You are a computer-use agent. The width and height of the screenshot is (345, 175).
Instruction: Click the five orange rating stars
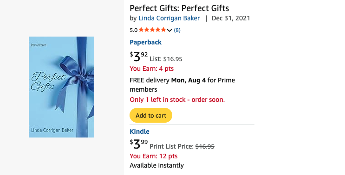(152, 30)
